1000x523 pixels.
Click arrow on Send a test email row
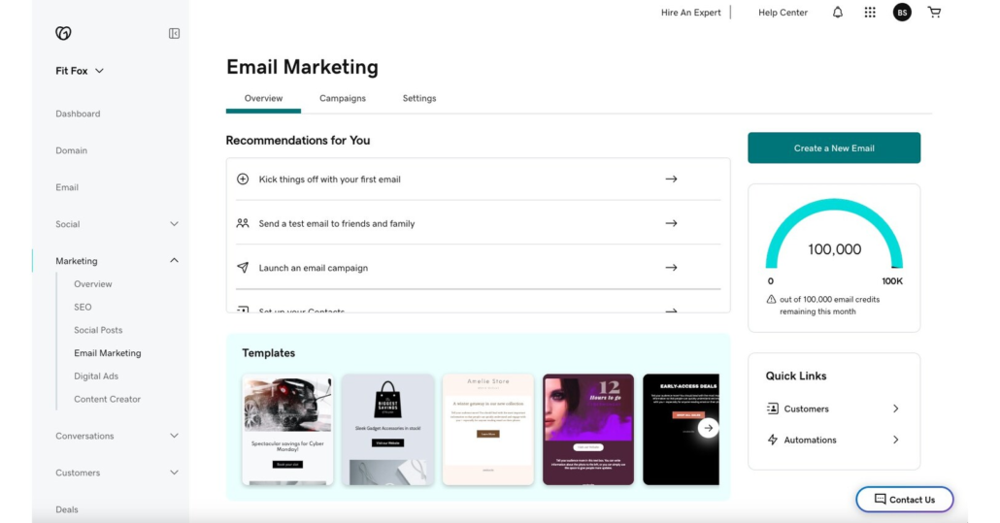671,223
